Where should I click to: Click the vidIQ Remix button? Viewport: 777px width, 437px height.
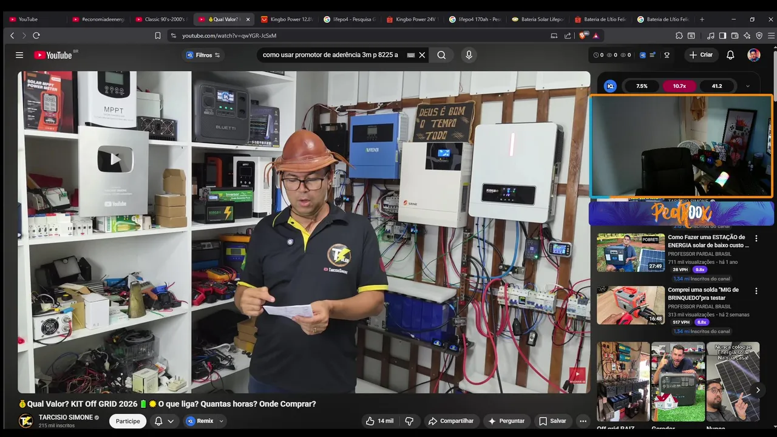click(201, 421)
